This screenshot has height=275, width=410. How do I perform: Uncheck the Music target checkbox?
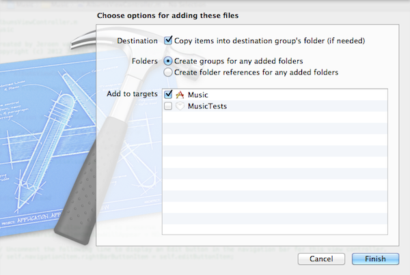[x=168, y=94]
